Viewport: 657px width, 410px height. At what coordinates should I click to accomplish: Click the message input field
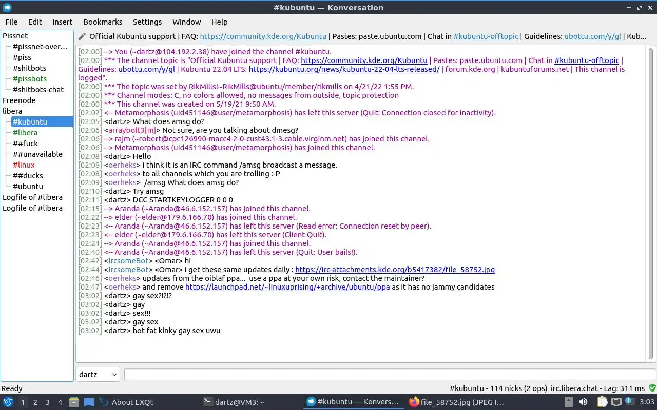pos(390,375)
